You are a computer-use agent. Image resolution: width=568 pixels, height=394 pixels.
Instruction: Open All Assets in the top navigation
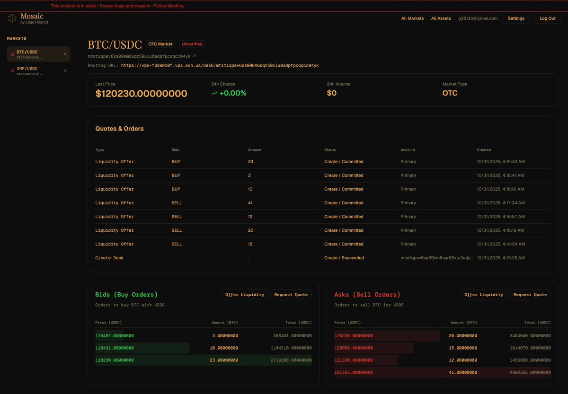tap(441, 18)
